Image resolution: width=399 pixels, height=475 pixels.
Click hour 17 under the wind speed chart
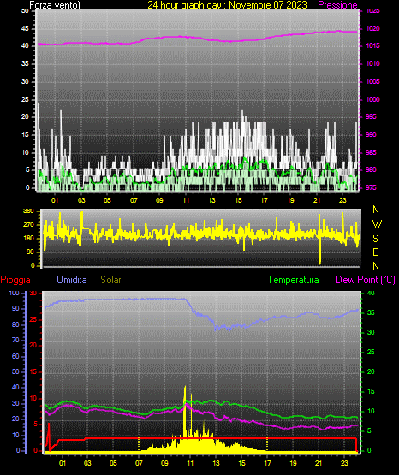tap(265, 200)
